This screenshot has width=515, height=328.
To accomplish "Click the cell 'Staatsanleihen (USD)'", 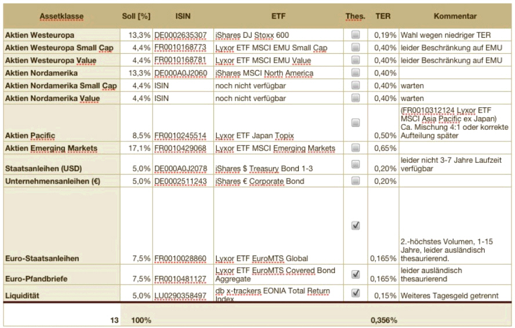I will point(61,165).
